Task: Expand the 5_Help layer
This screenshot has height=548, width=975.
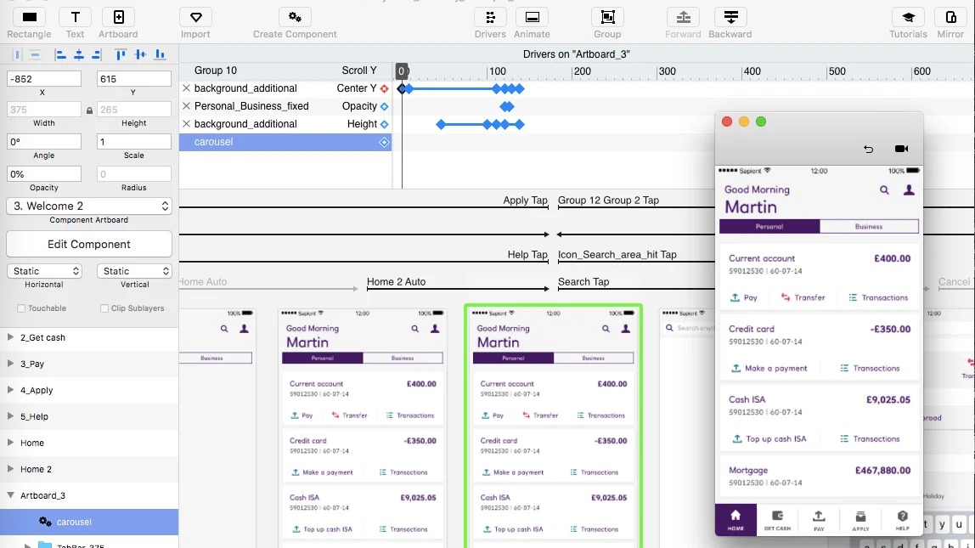Action: 10,416
